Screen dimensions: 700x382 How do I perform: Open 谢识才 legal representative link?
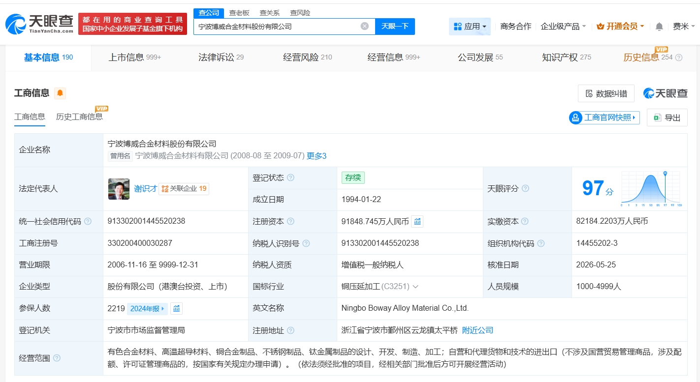pos(146,189)
